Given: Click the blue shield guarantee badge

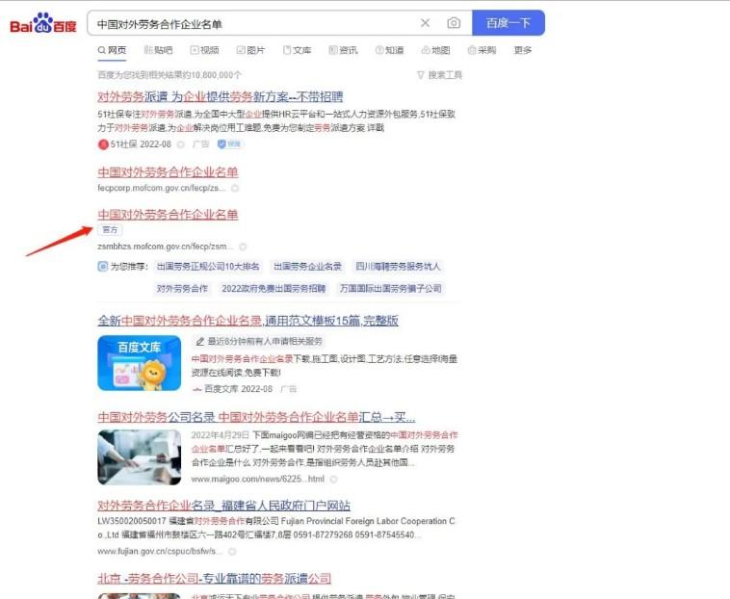Looking at the screenshot, I should (229, 144).
